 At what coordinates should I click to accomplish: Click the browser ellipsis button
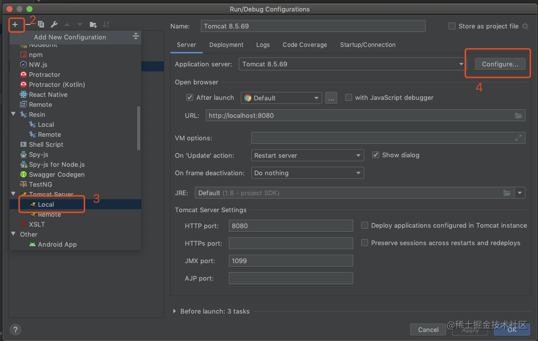click(331, 98)
